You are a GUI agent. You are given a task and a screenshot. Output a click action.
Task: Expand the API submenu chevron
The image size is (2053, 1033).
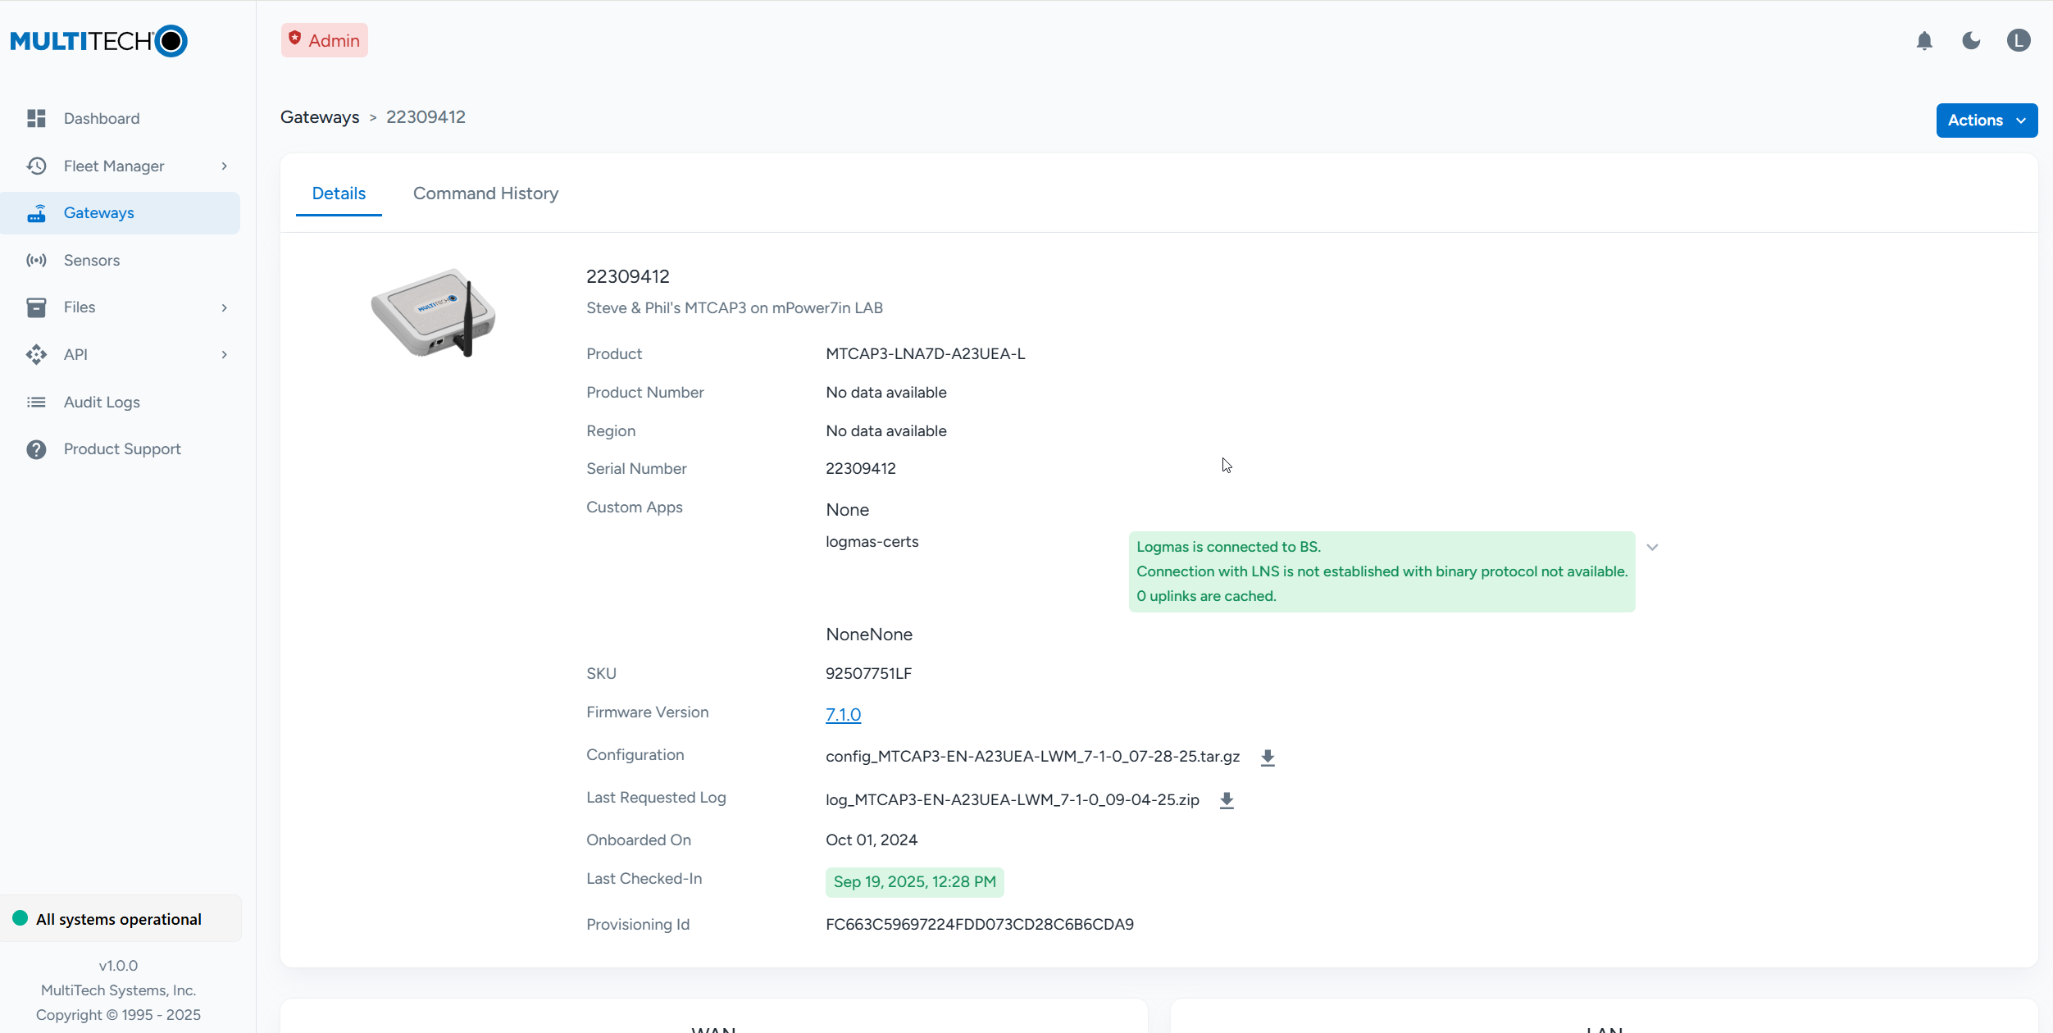(224, 354)
